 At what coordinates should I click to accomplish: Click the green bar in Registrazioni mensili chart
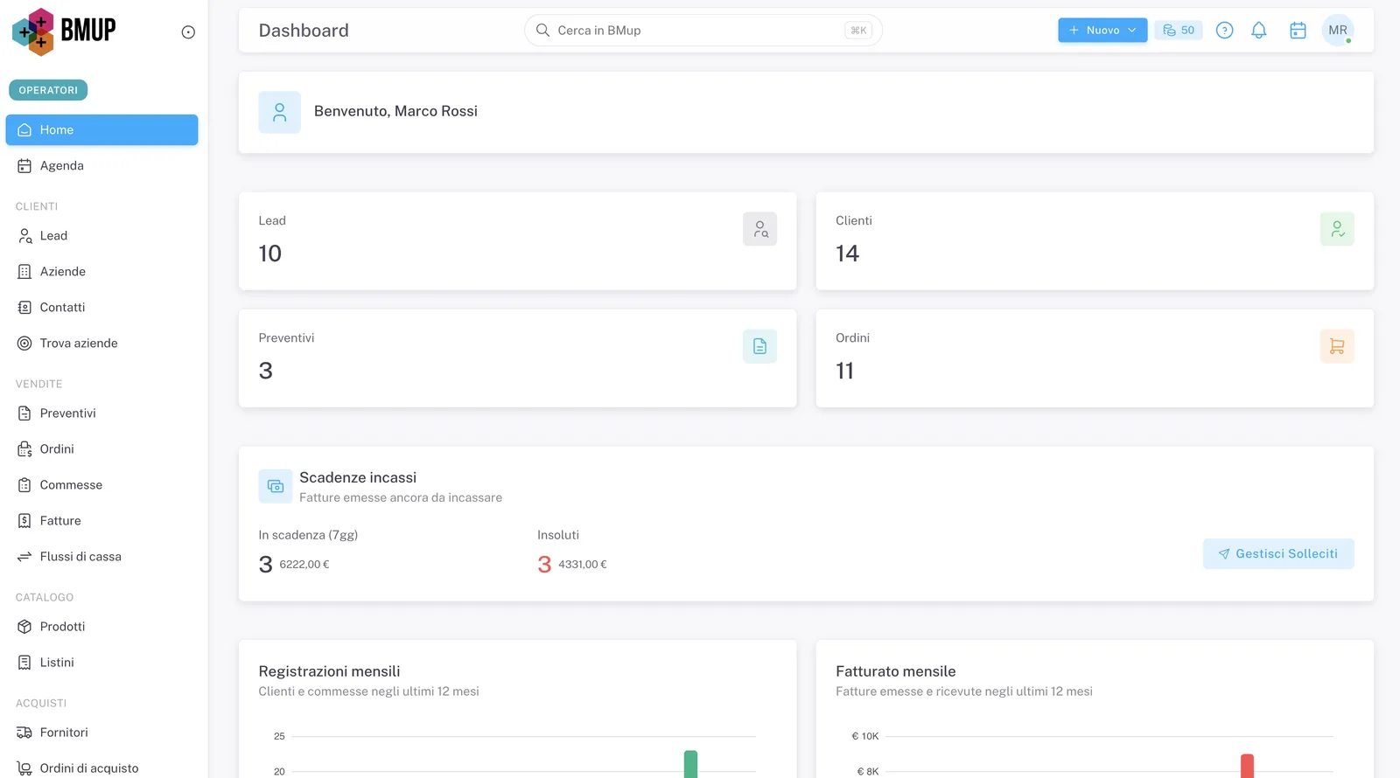pos(690,764)
